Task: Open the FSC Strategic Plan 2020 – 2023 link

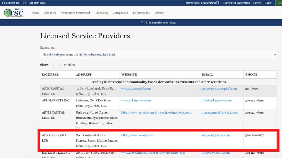Action: click(x=160, y=22)
